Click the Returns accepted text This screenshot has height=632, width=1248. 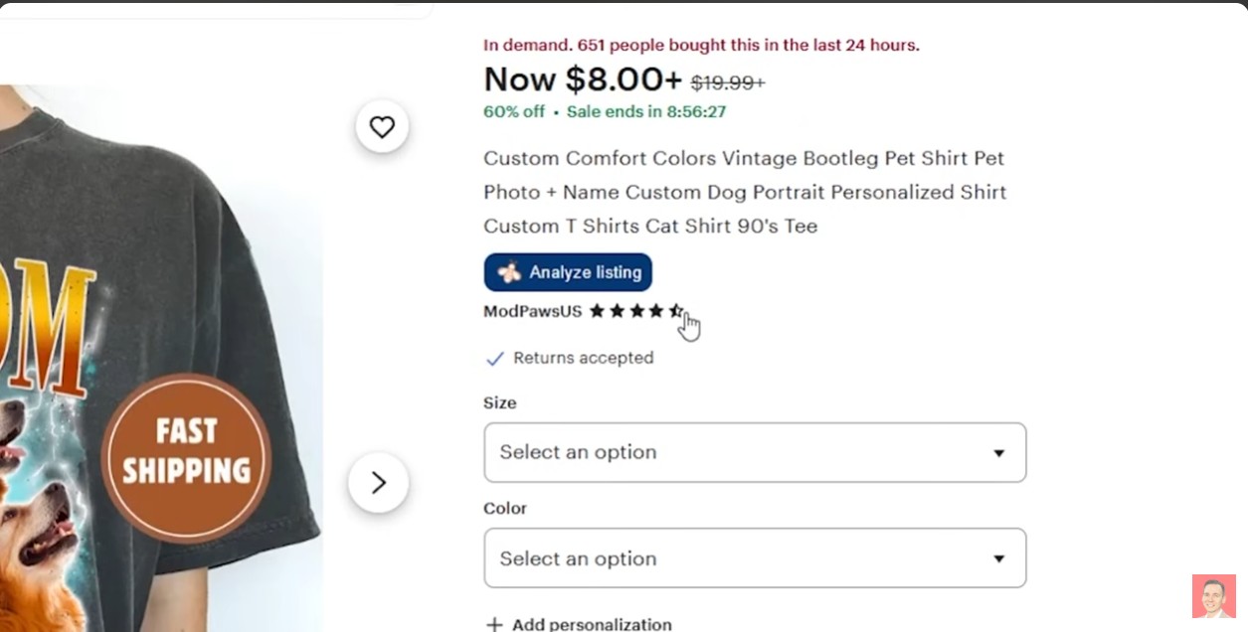583,358
